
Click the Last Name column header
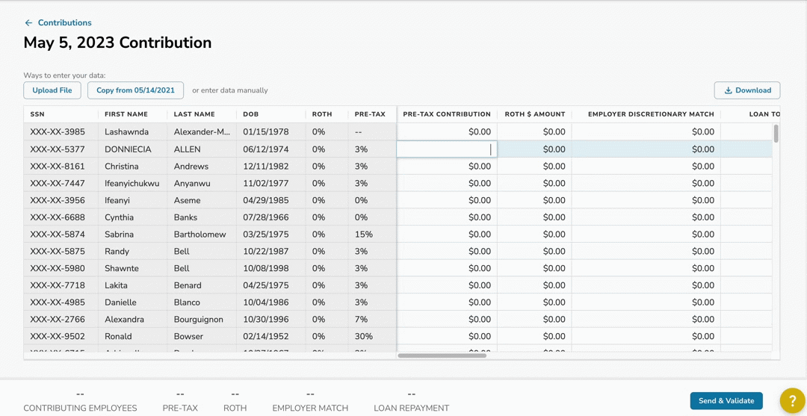coord(194,114)
